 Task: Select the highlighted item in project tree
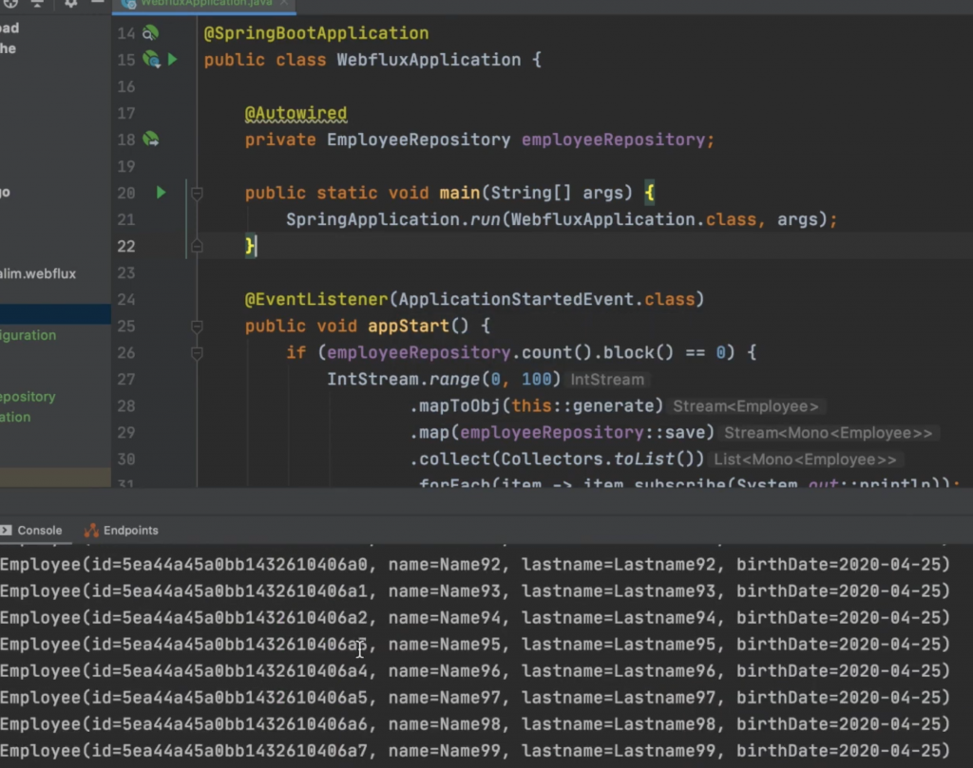[55, 314]
